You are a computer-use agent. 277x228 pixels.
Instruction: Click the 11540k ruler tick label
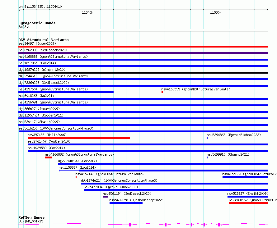click(87, 12)
